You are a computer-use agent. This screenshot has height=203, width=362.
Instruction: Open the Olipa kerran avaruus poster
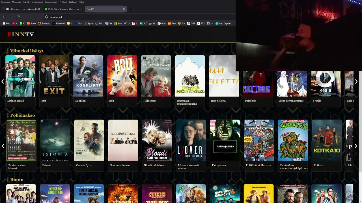coord(292,84)
